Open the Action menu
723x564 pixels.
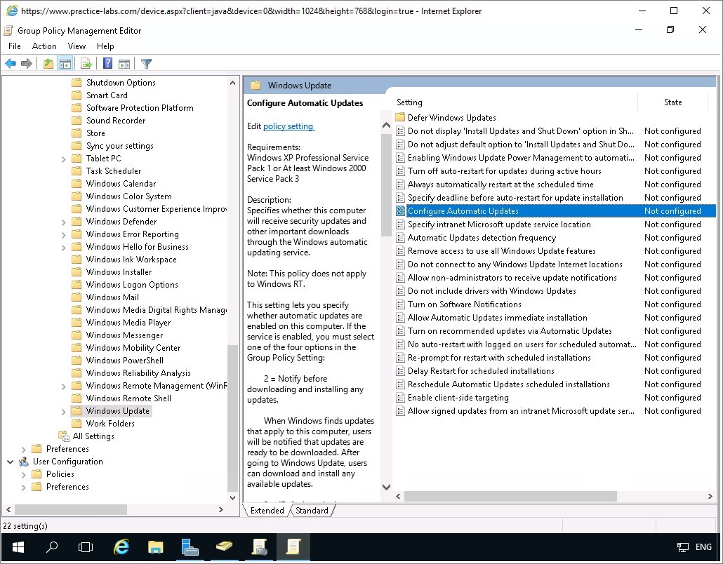point(44,46)
